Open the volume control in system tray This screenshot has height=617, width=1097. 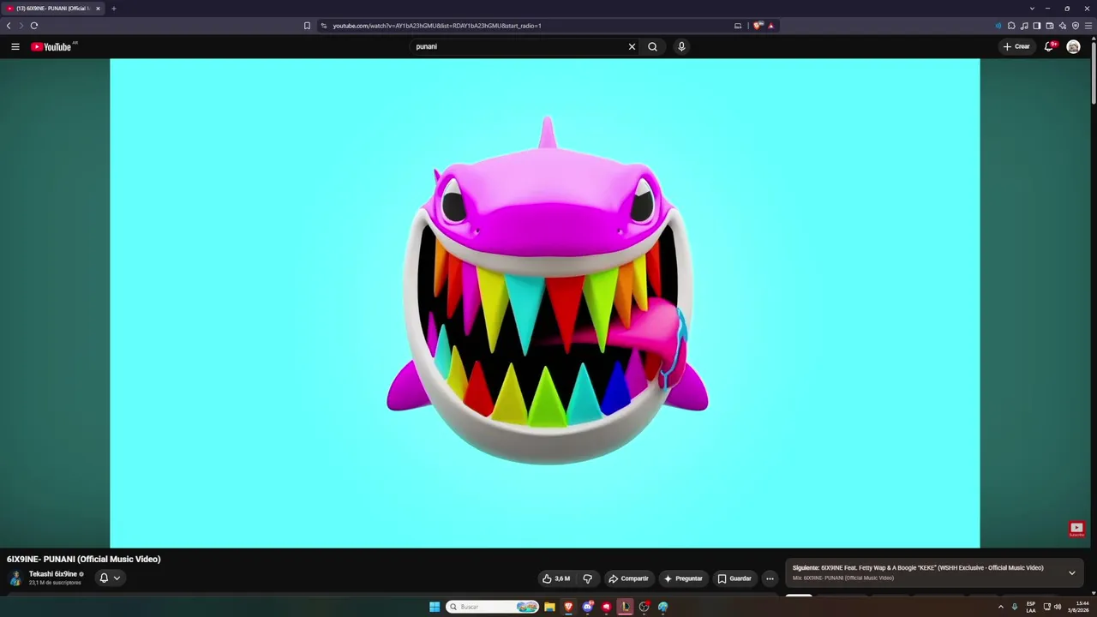[1058, 607]
